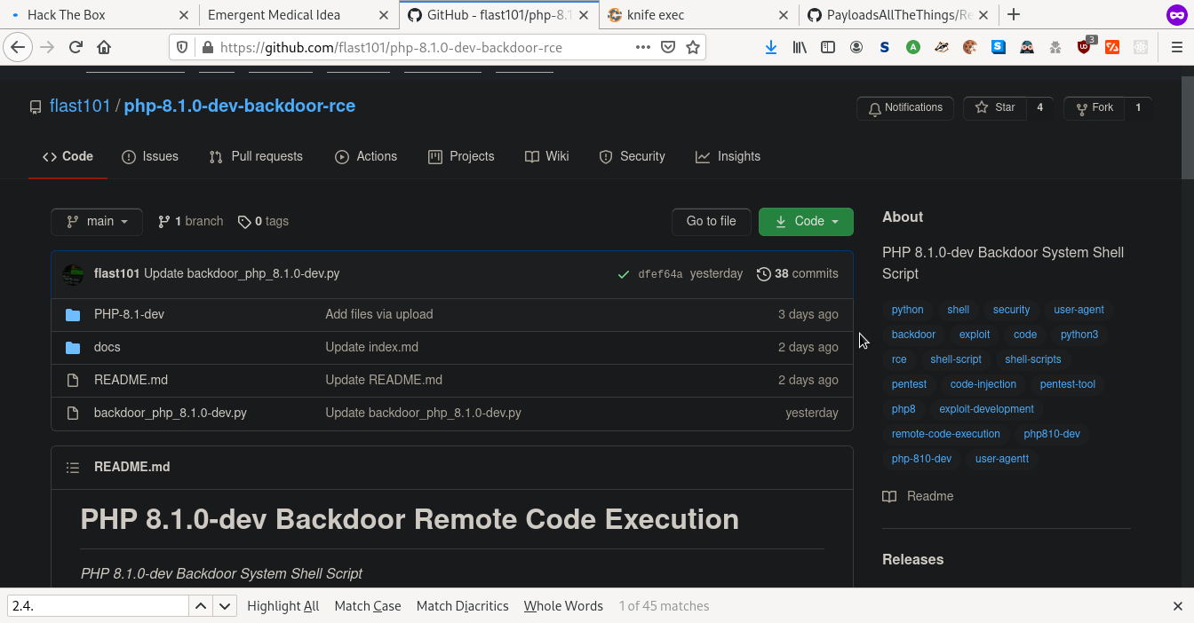View the 1 branch list
The image size is (1194, 623).
pyautogui.click(x=190, y=222)
